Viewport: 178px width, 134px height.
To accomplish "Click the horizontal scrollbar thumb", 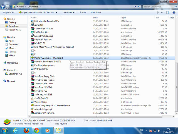I will click(x=97, y=116).
